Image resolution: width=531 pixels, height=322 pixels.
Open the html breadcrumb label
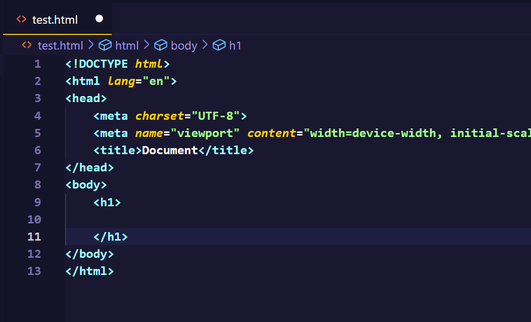[x=127, y=45]
